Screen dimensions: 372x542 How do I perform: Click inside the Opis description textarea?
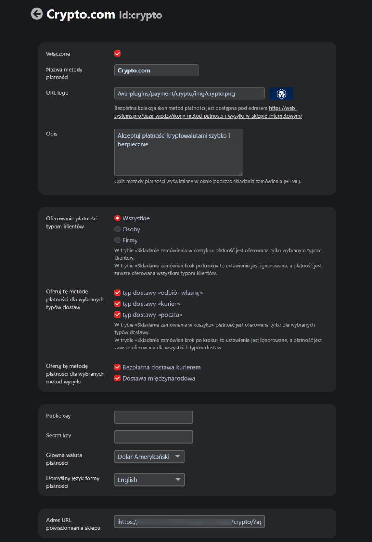178,152
